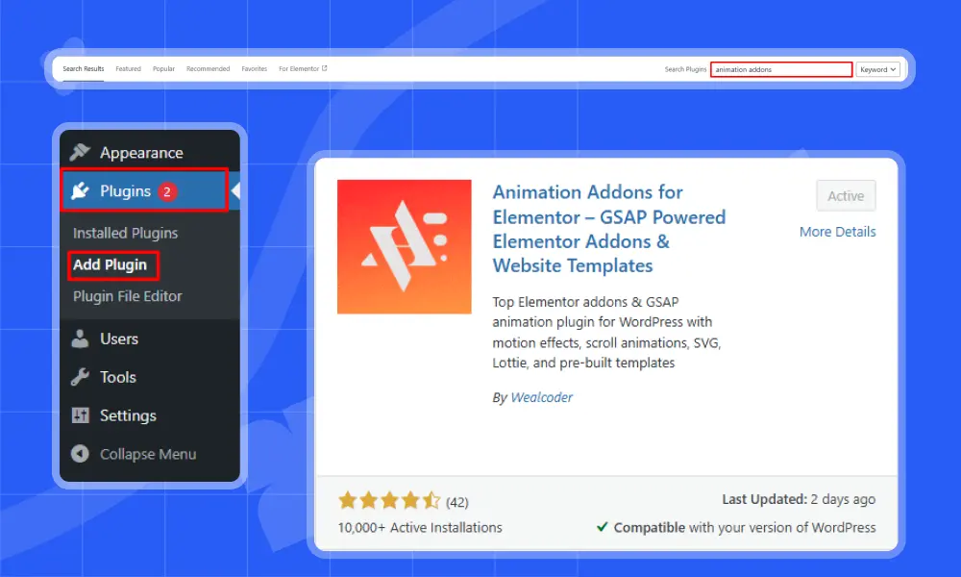This screenshot has height=577, width=961.
Task: Click the Users person icon
Action: 81,339
